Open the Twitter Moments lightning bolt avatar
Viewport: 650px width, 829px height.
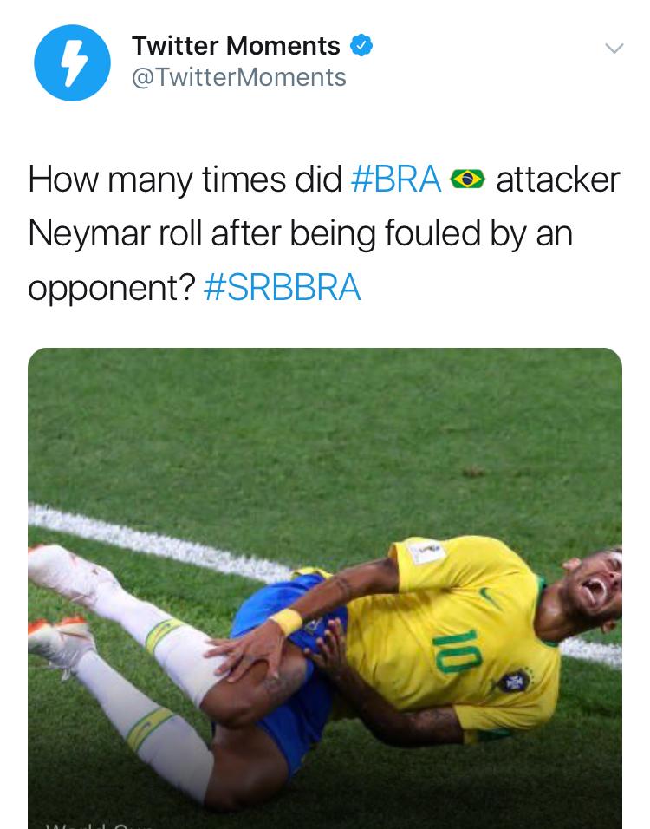click(x=72, y=62)
